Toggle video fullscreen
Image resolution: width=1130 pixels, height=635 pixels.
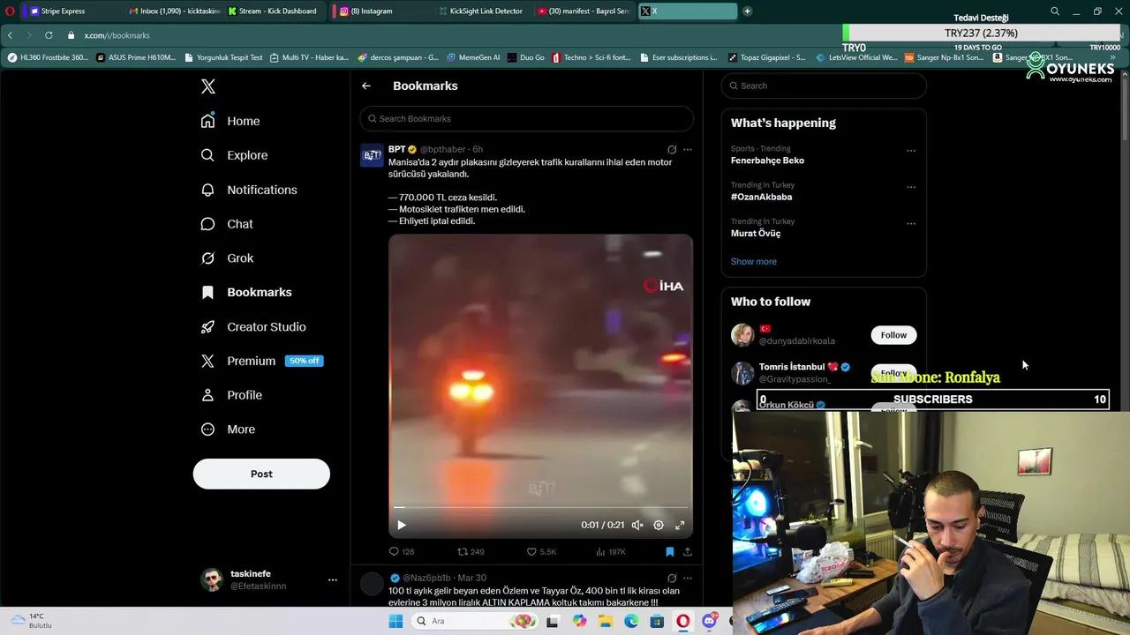[680, 525]
